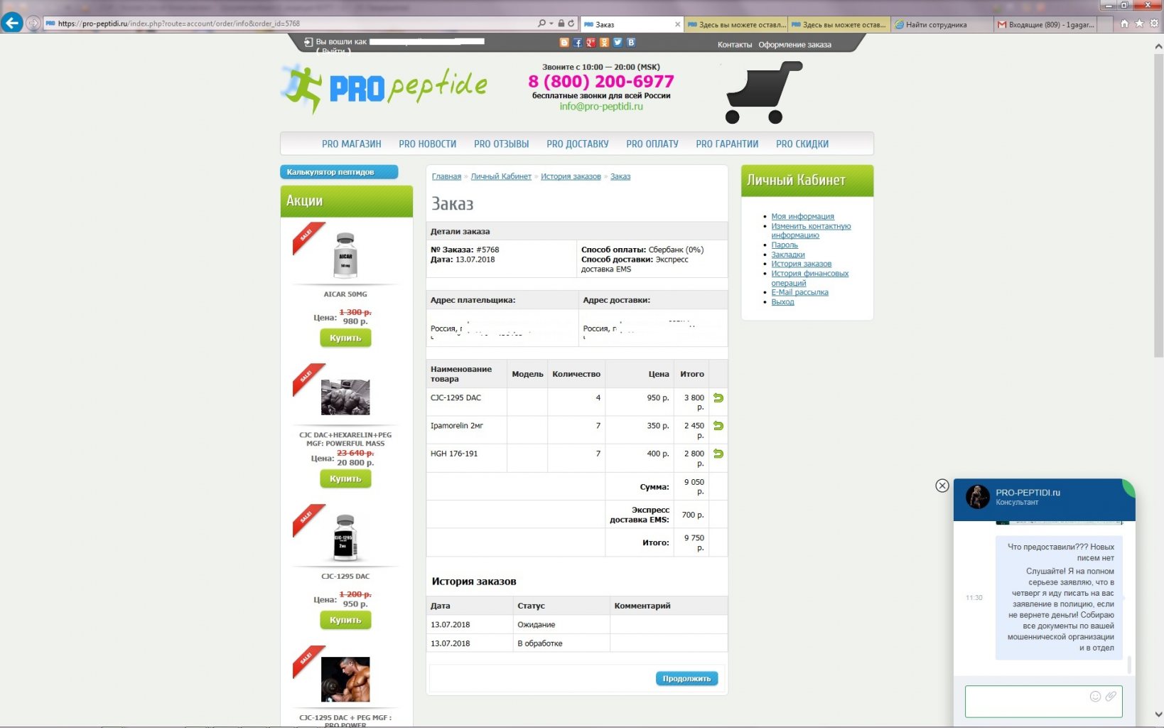Screen dimensions: 1164x728
Task: Click the VK social icon in header
Action: point(630,43)
